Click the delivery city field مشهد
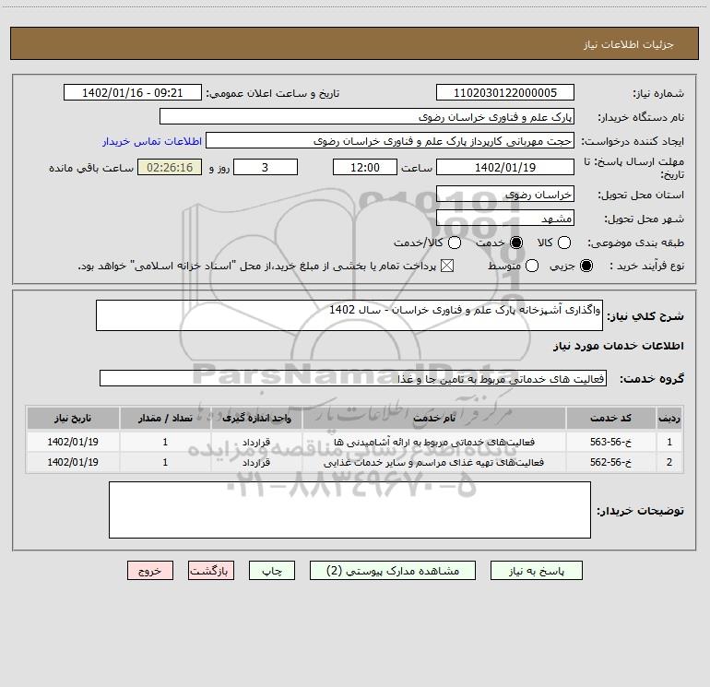Screen dimensions: 710x687 505,219
